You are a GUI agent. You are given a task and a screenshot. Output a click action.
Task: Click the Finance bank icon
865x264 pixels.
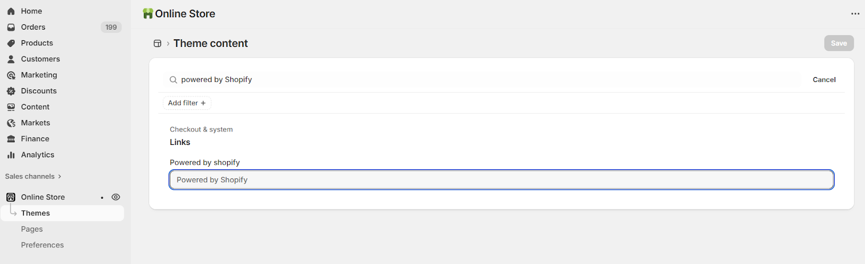[x=11, y=139]
